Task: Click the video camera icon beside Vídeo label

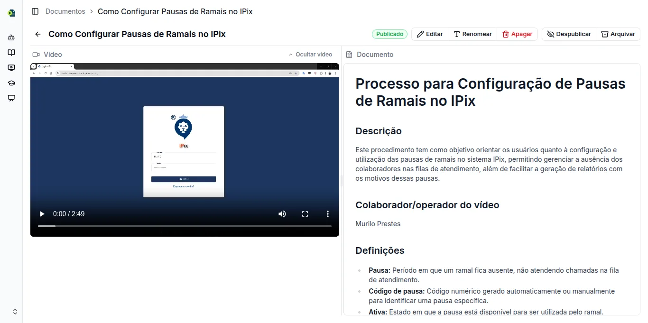Action: pos(35,54)
